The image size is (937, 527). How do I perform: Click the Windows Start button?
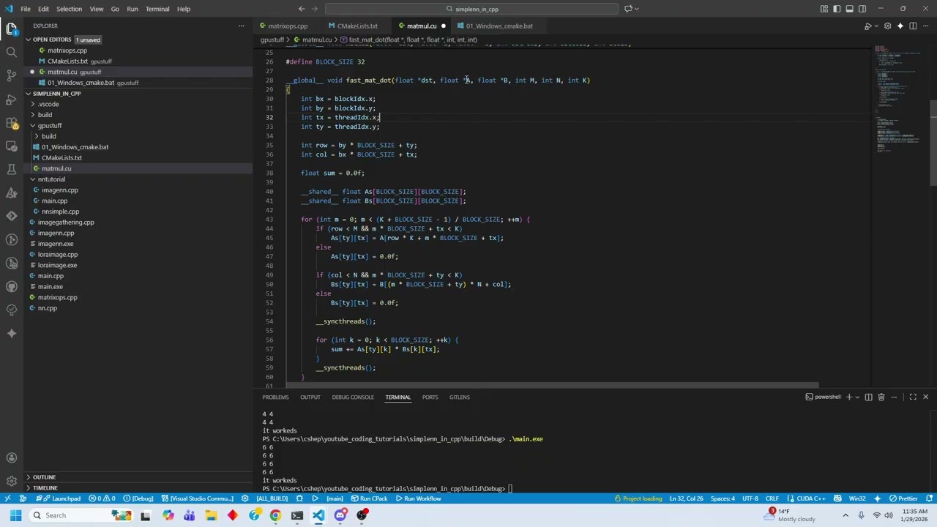(15, 515)
